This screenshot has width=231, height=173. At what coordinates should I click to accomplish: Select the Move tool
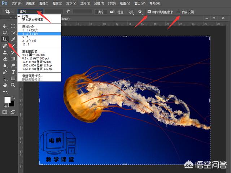pos(5,26)
